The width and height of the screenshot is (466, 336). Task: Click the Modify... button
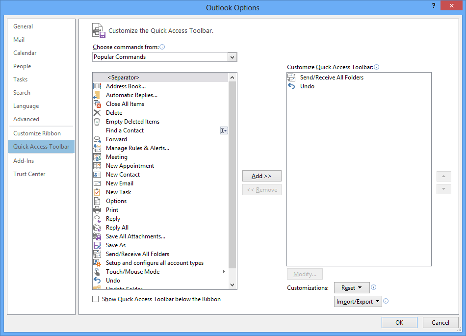305,274
